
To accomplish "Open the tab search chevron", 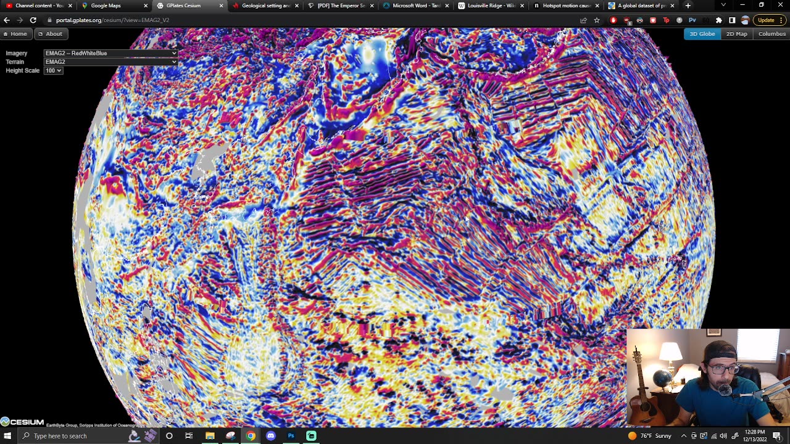I will (723, 6).
